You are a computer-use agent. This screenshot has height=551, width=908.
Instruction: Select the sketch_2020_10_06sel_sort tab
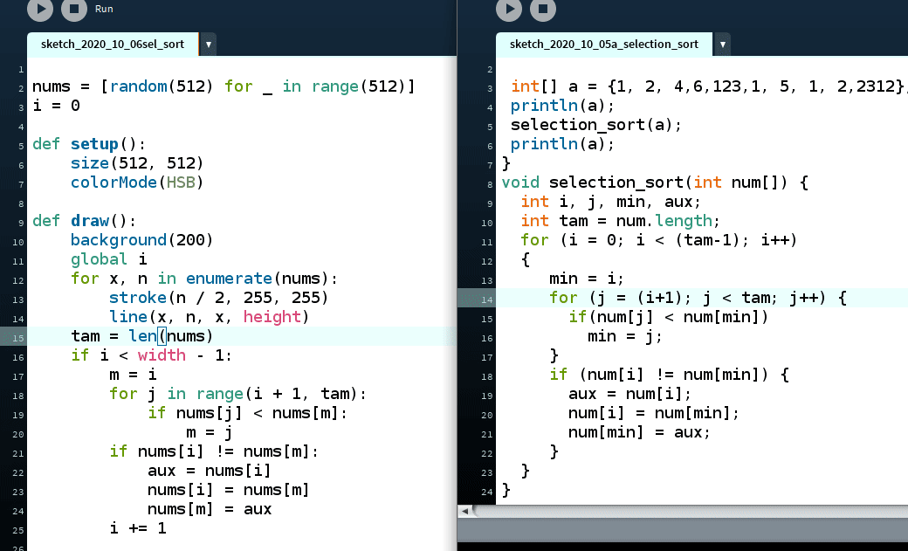pyautogui.click(x=112, y=44)
